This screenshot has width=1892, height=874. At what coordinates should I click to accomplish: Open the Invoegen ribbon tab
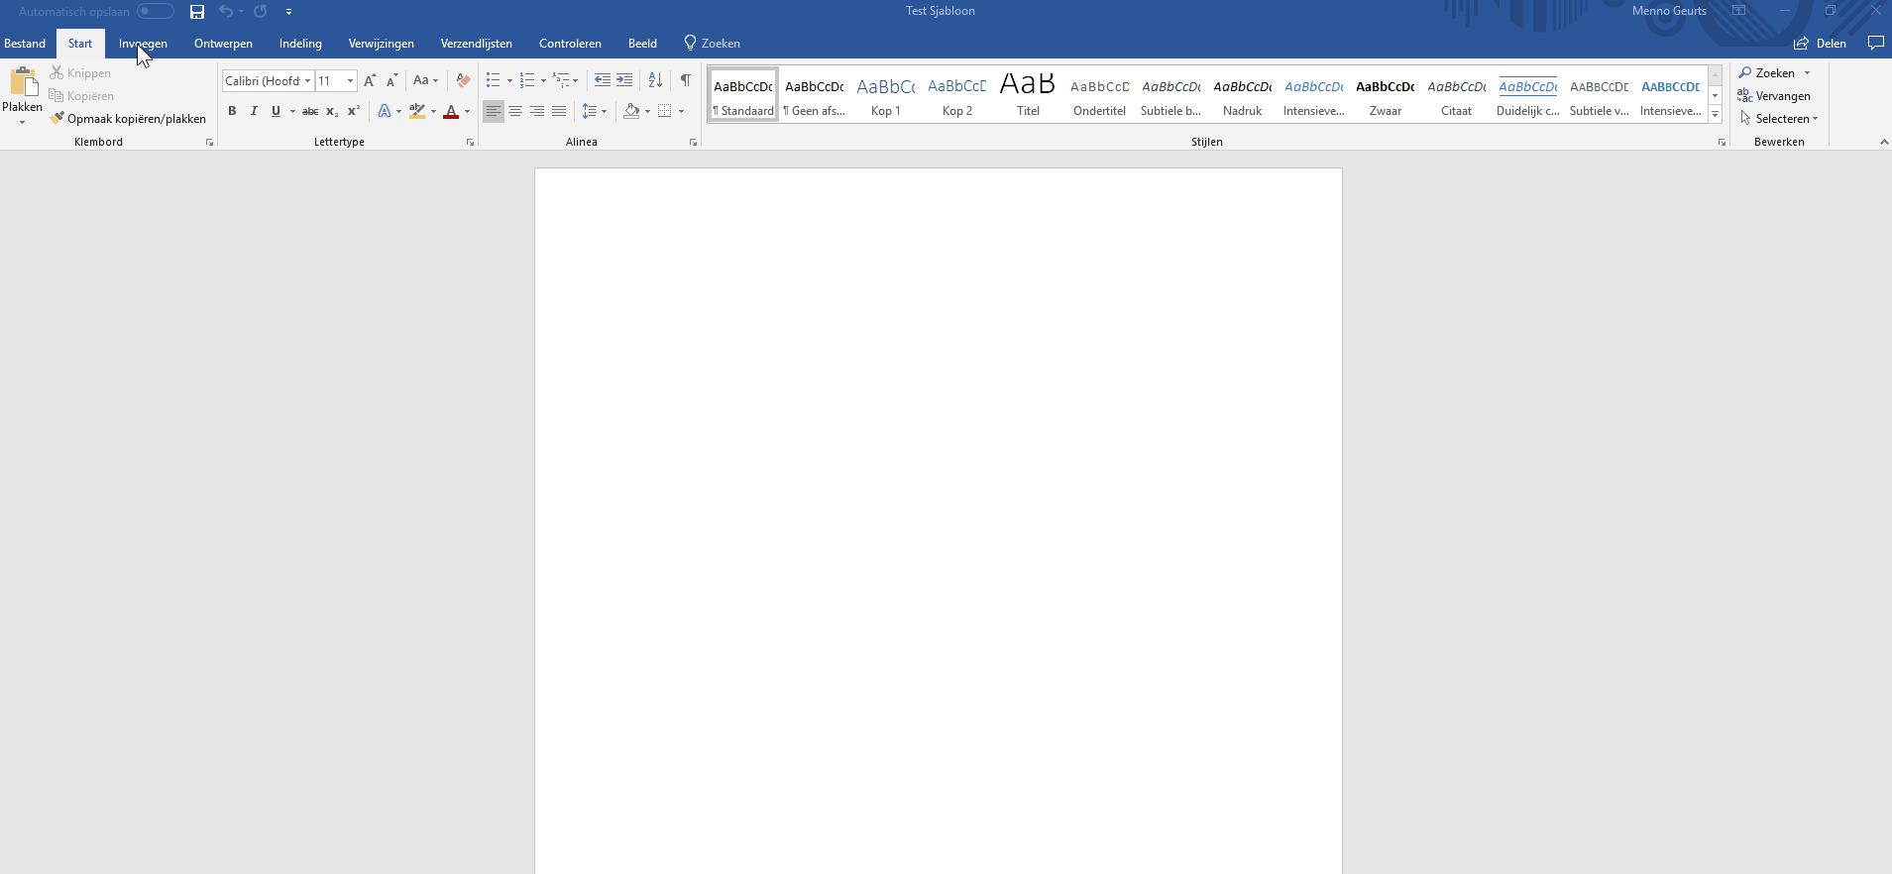tap(143, 44)
